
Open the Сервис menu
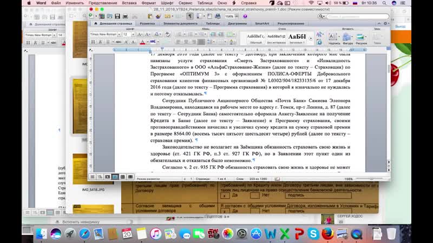tap(185, 3)
